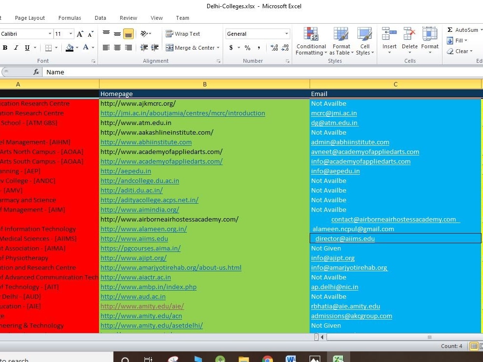Click the Decrease Decimal icon

point(285,48)
